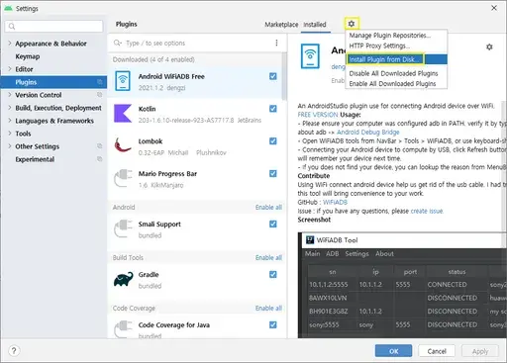Click Enable all for Android group
The width and height of the screenshot is (507, 363).
268,207
